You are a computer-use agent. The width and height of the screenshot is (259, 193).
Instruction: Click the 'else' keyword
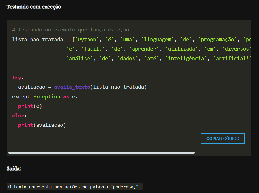point(18,116)
